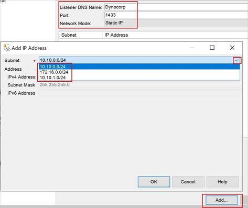
Task: Click the Subnet Mask field 255.255.255.0
Action: 139,85
